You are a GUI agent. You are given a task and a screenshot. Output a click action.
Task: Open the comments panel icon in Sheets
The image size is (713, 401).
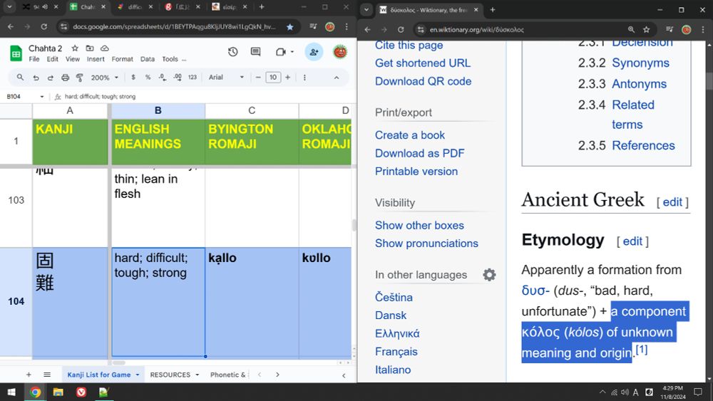point(257,52)
